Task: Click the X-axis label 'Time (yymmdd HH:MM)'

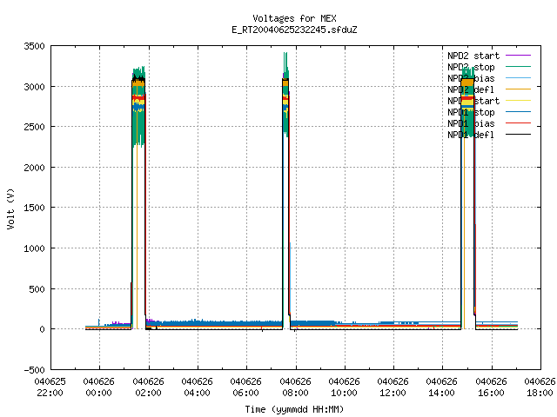Action: tap(294, 409)
